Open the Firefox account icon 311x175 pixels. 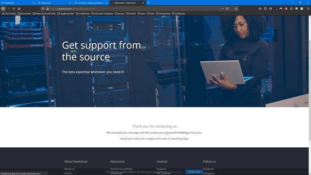pyautogui.click(x=271, y=9)
